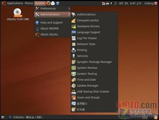Click the System Monitor graph icon
The image size is (159, 120).
[73, 68]
